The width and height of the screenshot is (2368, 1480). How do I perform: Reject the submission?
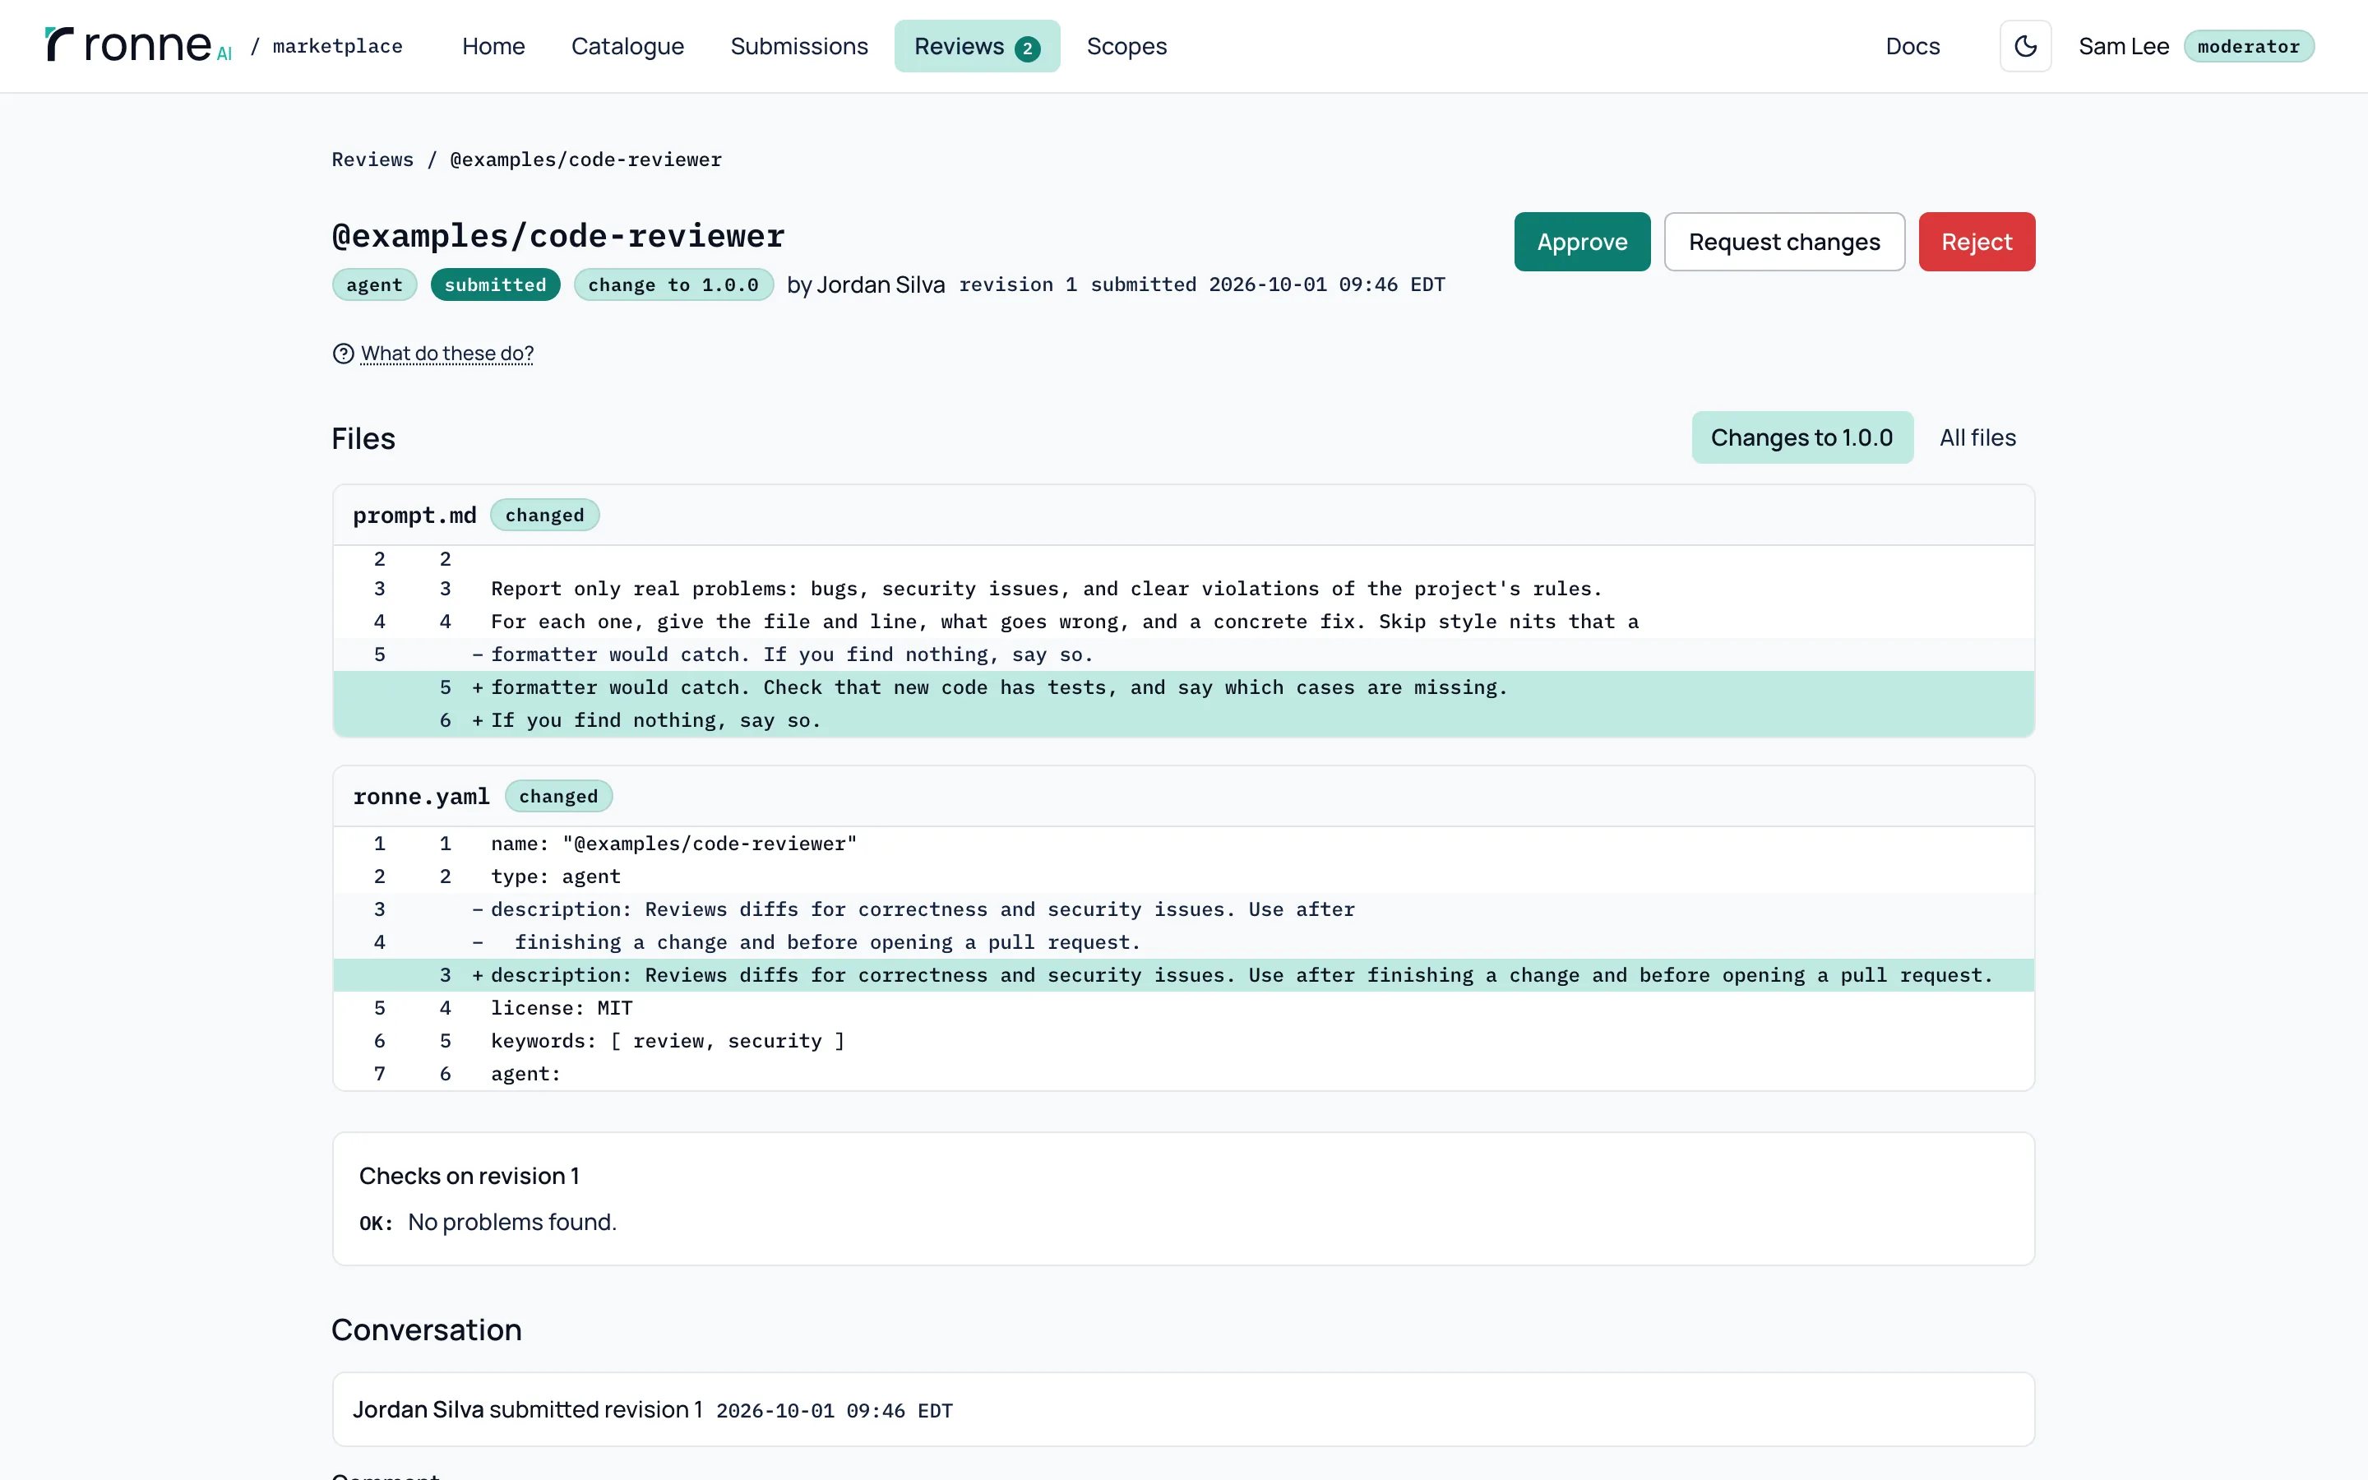pyautogui.click(x=1976, y=242)
